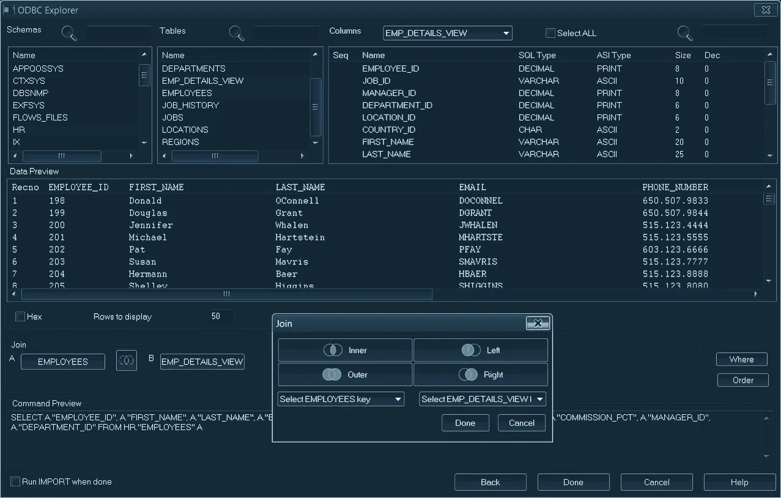Screen dimensions: 781x498
Task: Open the Where clause button
Action: click(741, 359)
